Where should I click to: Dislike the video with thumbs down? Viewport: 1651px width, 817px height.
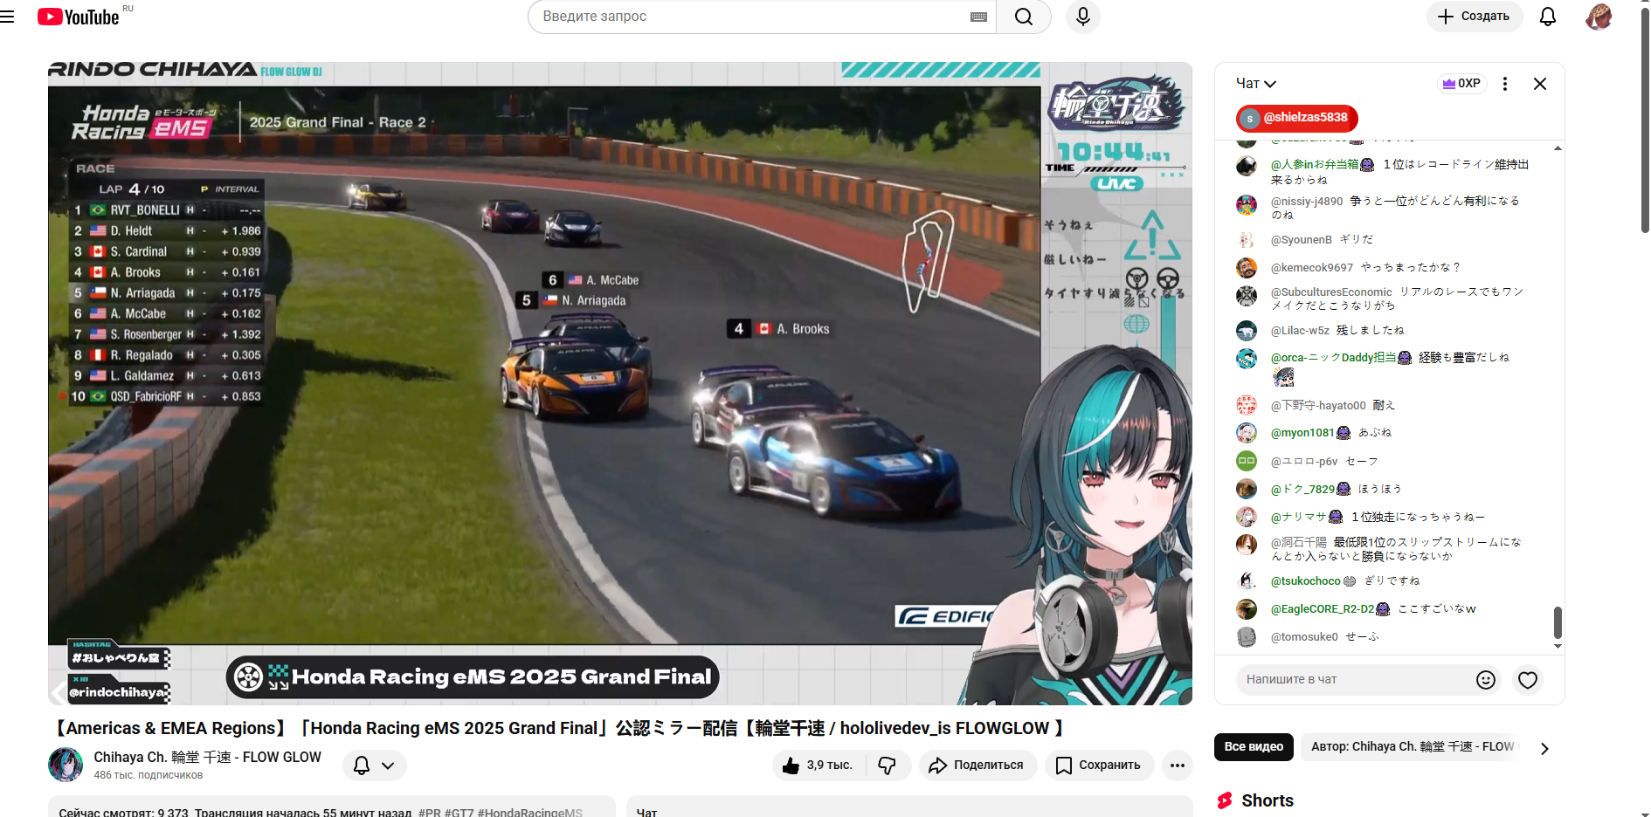pyautogui.click(x=888, y=766)
